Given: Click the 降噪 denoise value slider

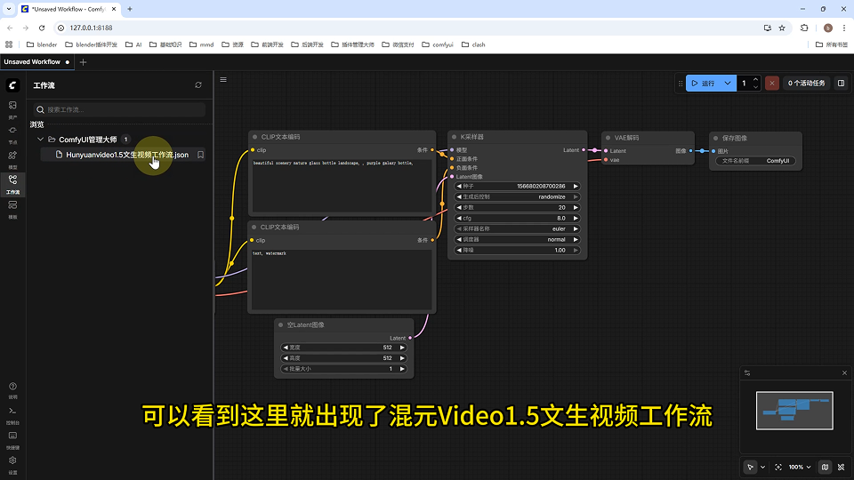Looking at the screenshot, I should tap(517, 251).
